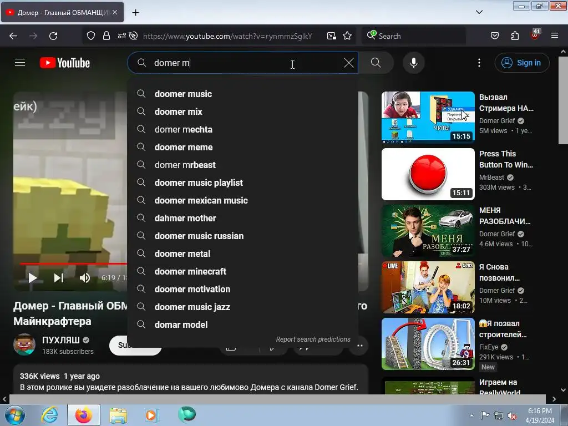Open the FixEye channel name link
Image resolution: width=568 pixels, height=426 pixels.
click(489, 347)
